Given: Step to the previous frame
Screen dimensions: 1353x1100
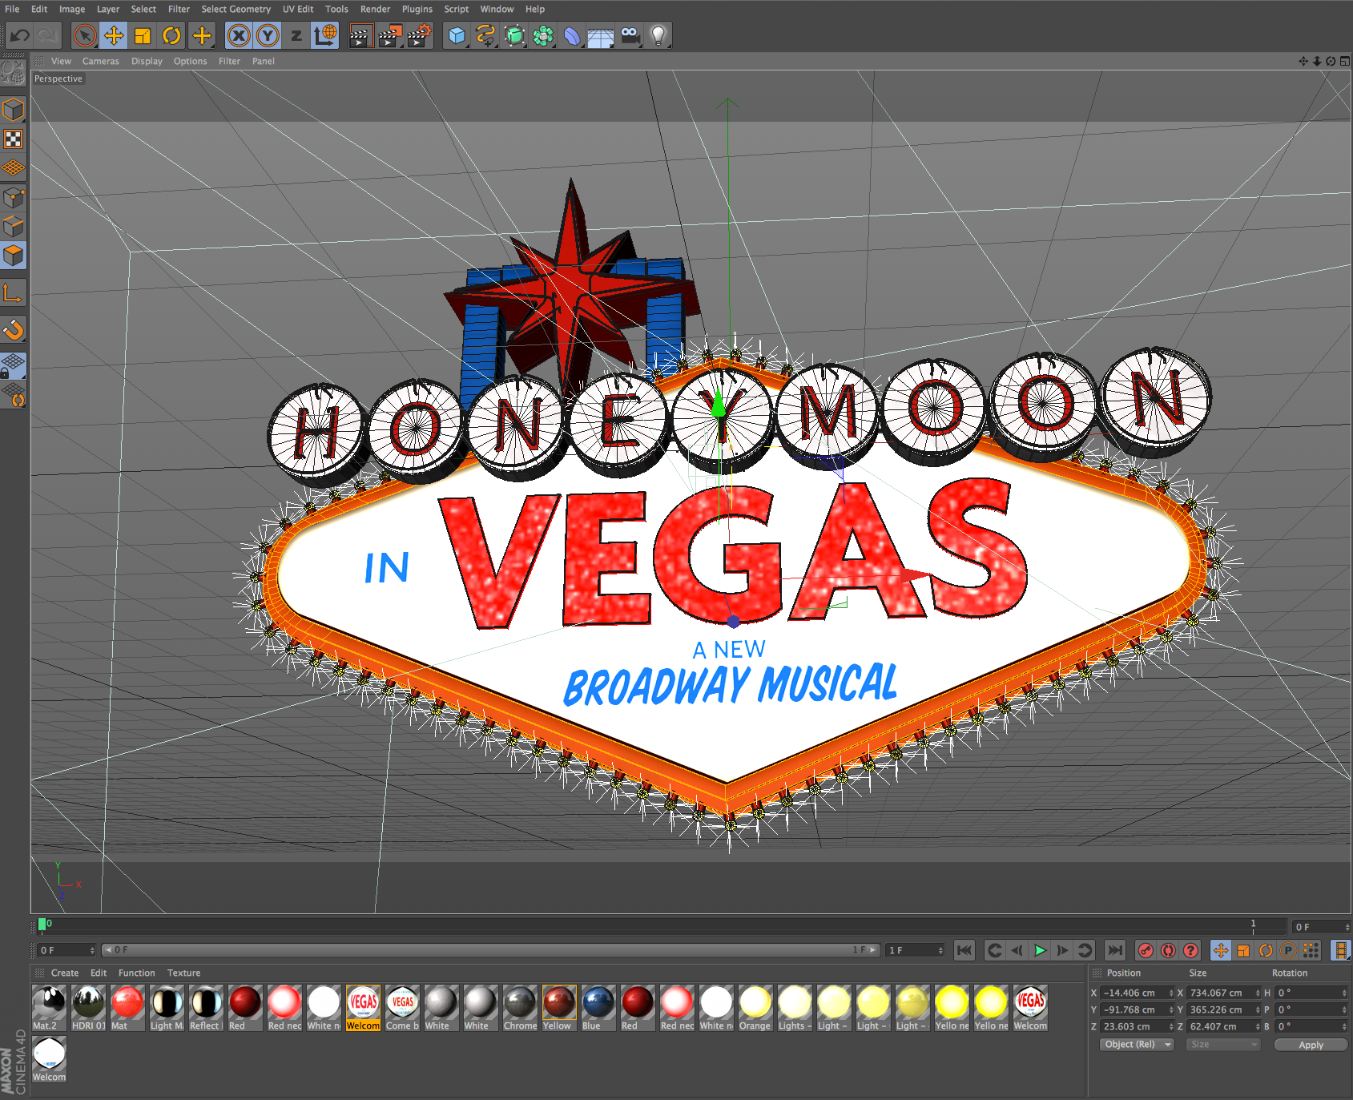Looking at the screenshot, I should pyautogui.click(x=1017, y=950).
